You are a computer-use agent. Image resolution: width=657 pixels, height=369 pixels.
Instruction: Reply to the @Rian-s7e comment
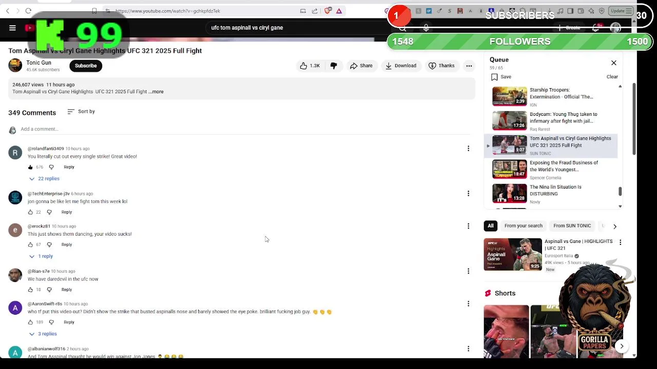tap(67, 290)
